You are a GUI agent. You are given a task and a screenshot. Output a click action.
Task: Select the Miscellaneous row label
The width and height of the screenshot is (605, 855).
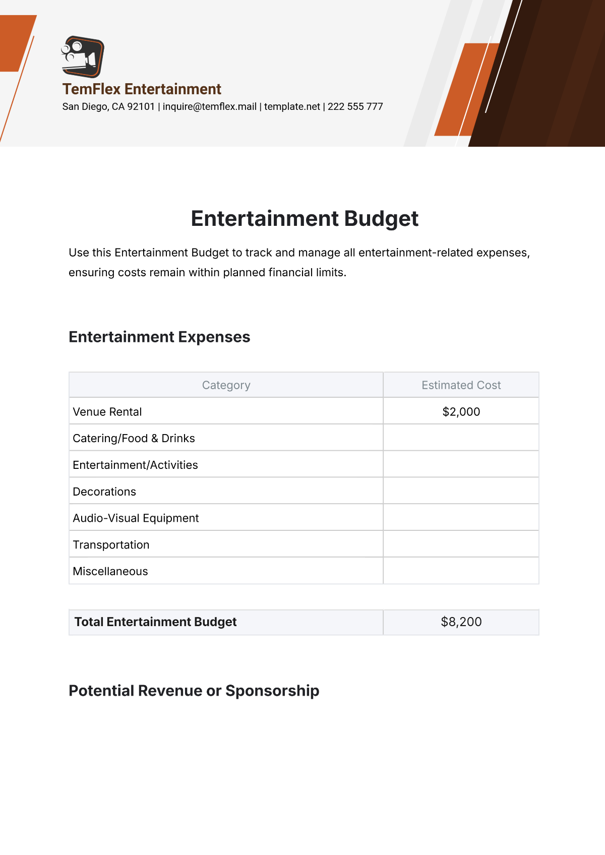point(110,571)
